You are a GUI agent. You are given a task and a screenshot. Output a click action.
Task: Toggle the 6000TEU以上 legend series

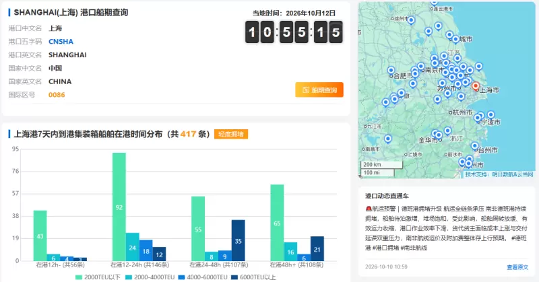[253, 277]
